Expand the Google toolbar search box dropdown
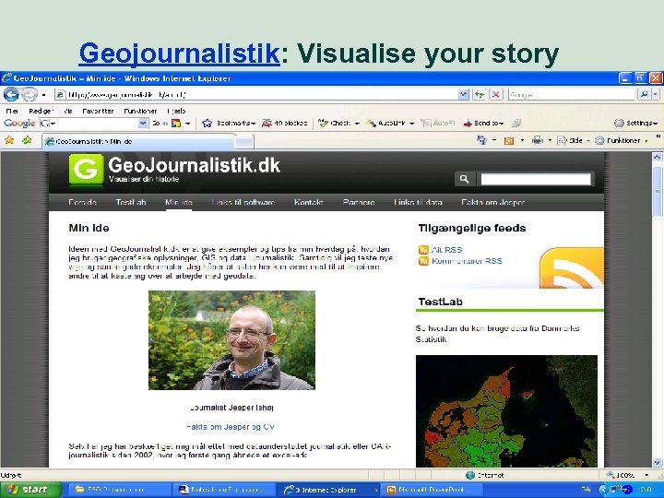Image resolution: width=664 pixels, height=498 pixels. pyautogui.click(x=143, y=124)
